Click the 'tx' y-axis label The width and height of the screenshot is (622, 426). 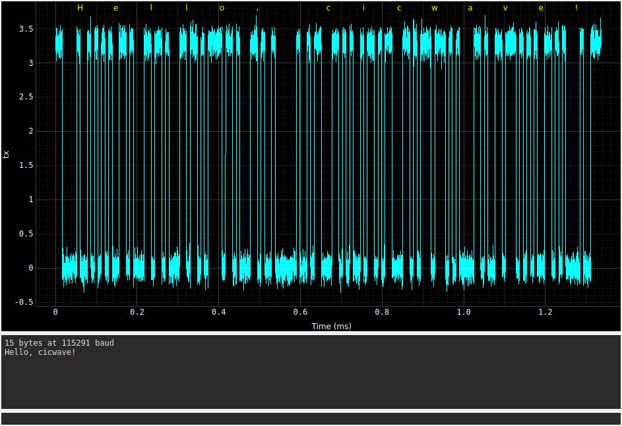(x=6, y=155)
